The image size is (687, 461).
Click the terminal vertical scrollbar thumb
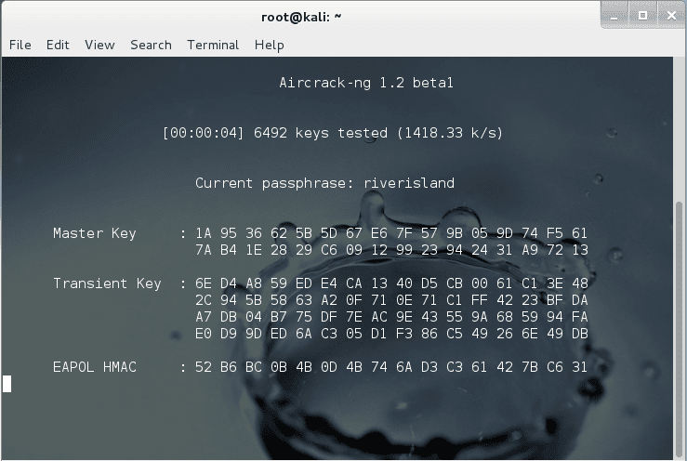click(680, 329)
